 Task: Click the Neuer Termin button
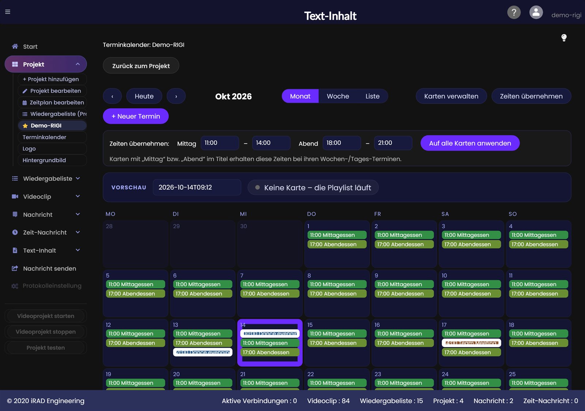tap(136, 116)
